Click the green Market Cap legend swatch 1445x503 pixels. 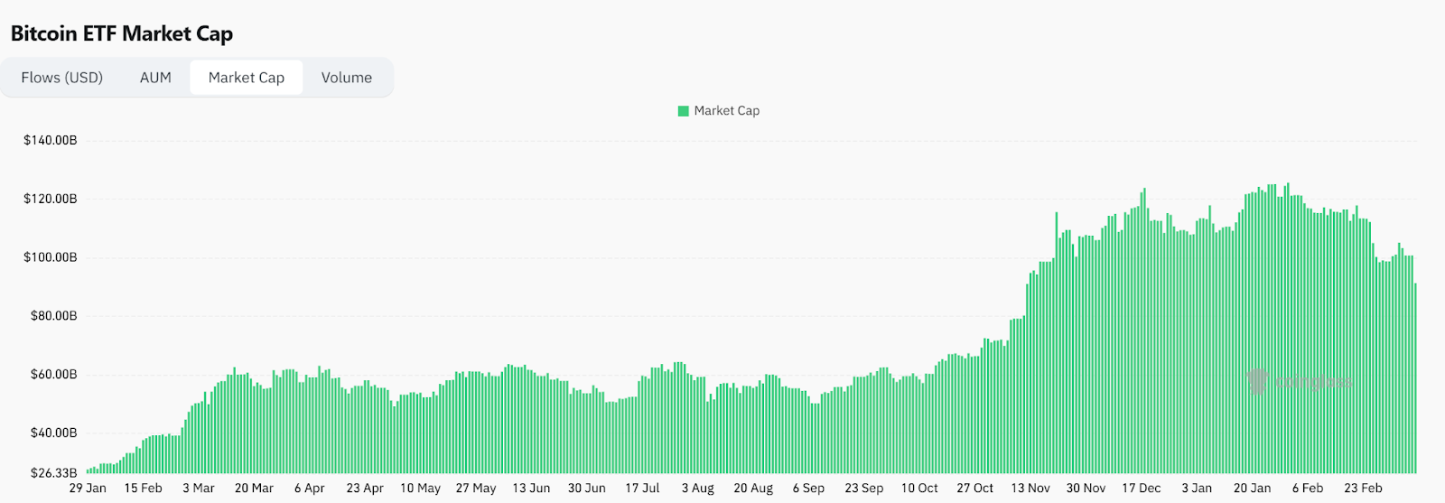point(684,111)
